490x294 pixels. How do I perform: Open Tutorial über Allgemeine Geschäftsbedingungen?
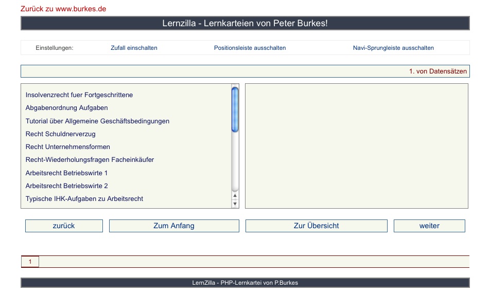97,121
